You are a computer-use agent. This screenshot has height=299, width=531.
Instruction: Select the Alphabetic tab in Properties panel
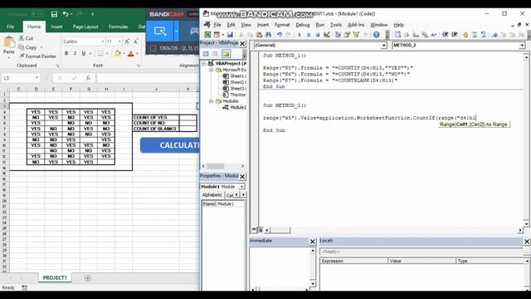tap(212, 195)
